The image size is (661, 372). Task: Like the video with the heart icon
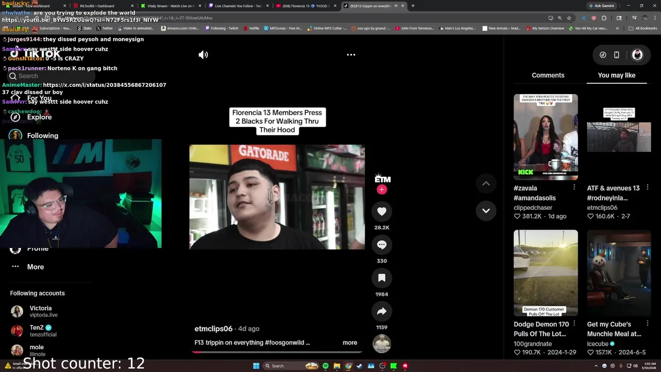[x=382, y=211]
